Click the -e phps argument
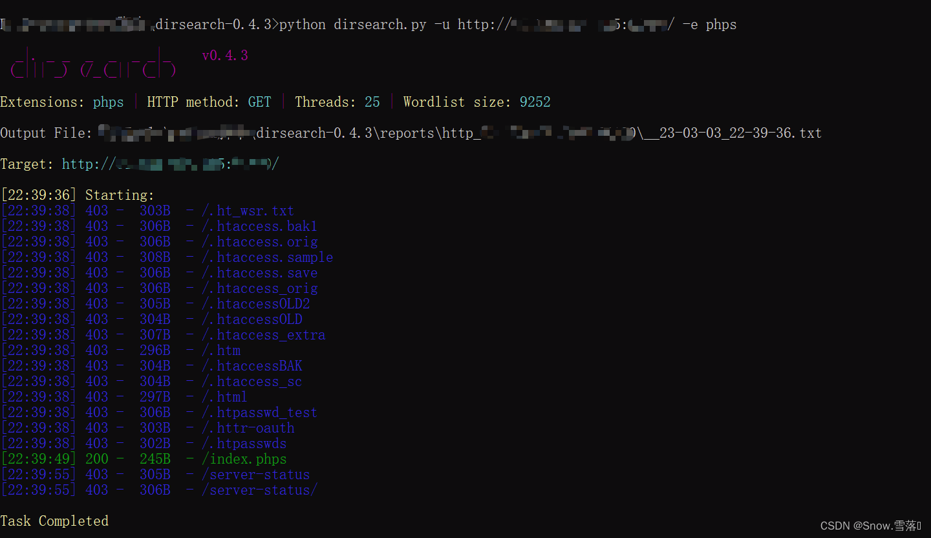The image size is (931, 538). pyautogui.click(x=709, y=25)
